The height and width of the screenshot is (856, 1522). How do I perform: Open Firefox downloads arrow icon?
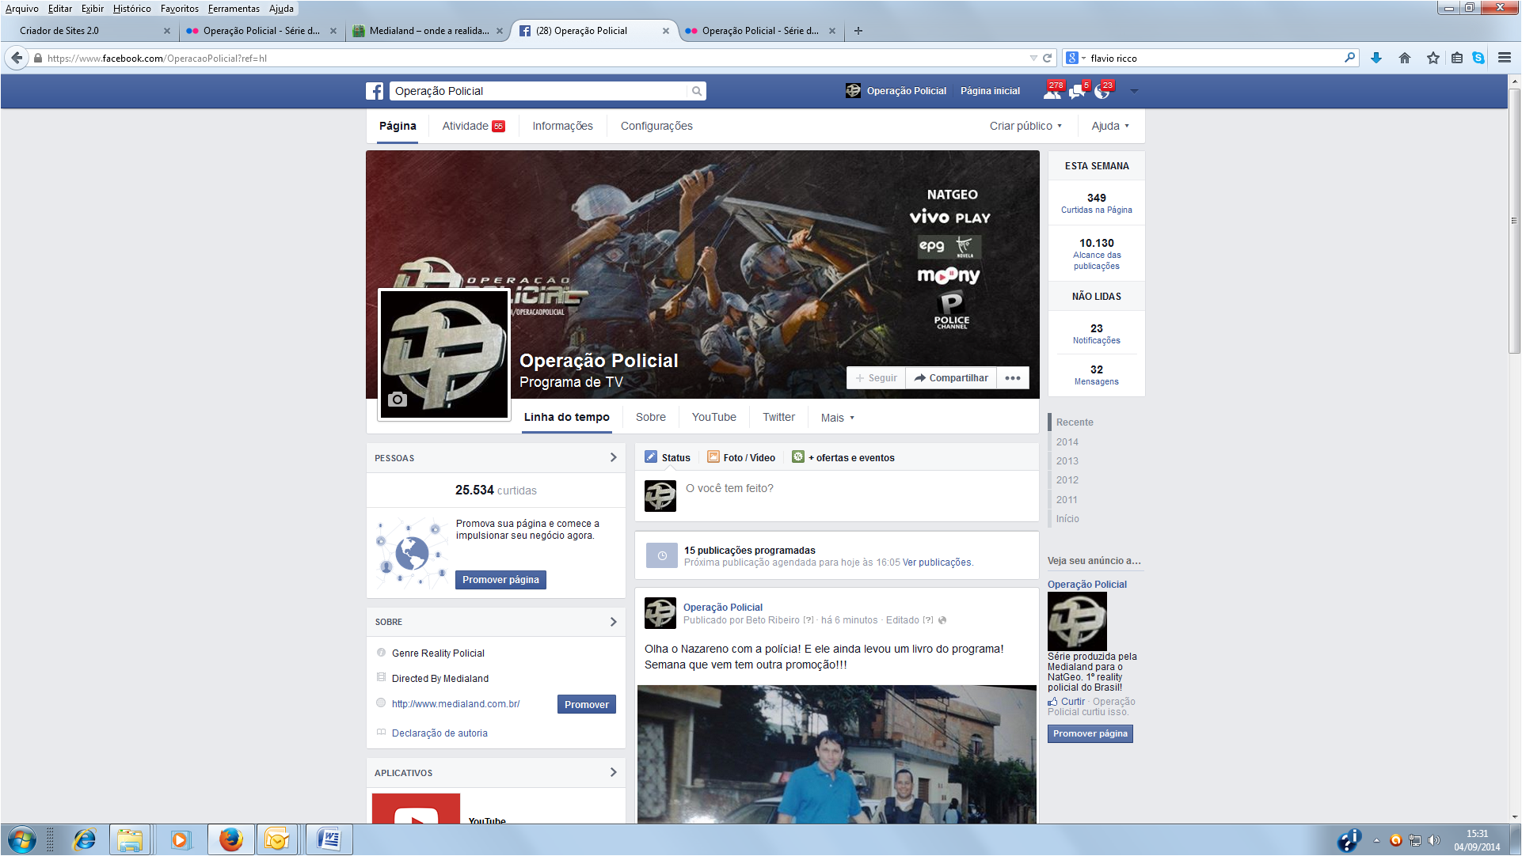click(1376, 58)
